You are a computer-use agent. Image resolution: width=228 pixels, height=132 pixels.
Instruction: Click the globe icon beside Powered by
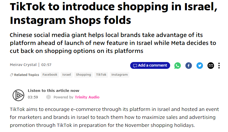pos(48,97)
